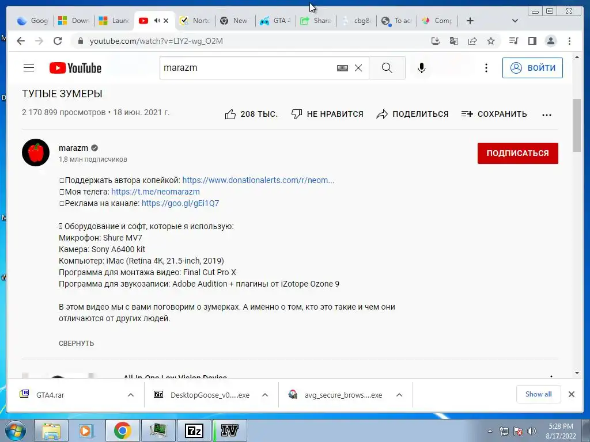
Task: Open the marazm channel avatar
Action: [x=36, y=153]
